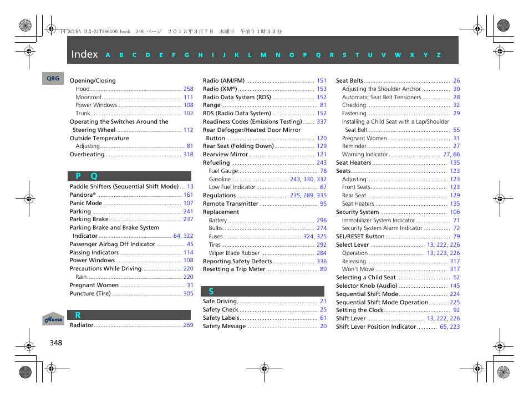Open page 111 for Moonroof
The height and width of the screenshot is (398, 529).
188,97
